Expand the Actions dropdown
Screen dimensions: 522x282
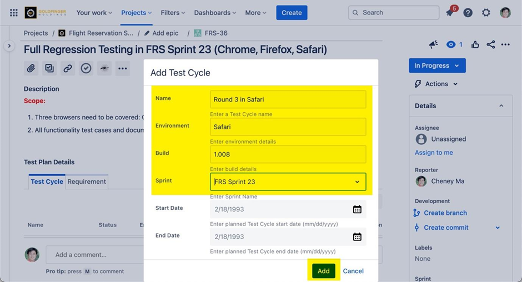(x=436, y=84)
